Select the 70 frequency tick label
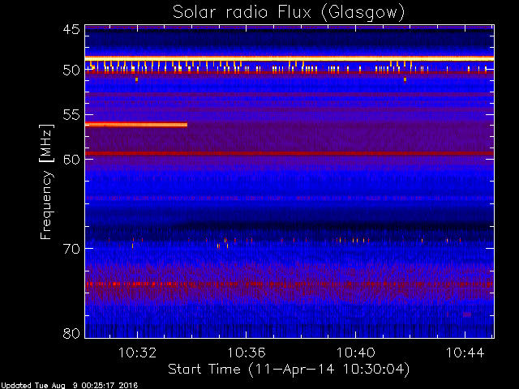This screenshot has width=519, height=389. pyautogui.click(x=71, y=249)
